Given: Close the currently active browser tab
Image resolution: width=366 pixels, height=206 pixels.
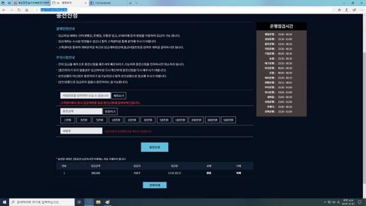Looking at the screenshot, I should pos(85,3).
